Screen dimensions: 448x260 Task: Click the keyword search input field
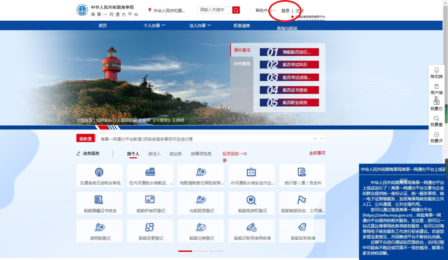[214, 10]
